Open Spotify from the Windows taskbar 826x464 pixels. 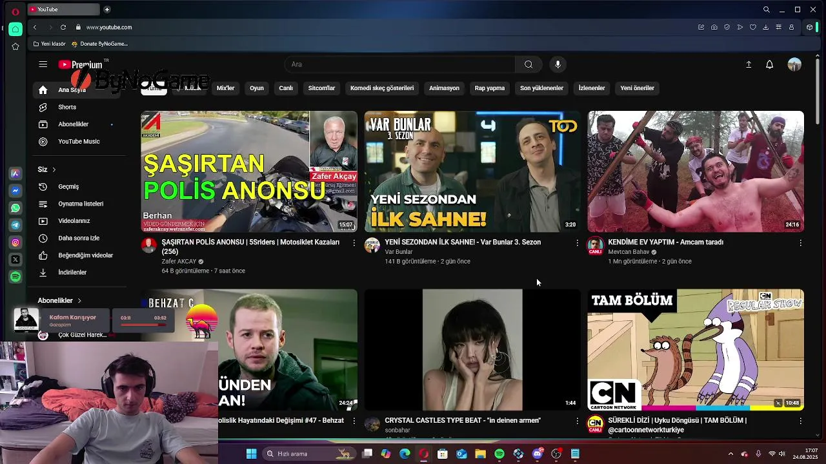coord(499,454)
